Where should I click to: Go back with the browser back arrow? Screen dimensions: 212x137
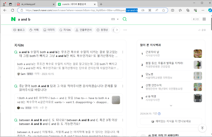click(x=5, y=10)
